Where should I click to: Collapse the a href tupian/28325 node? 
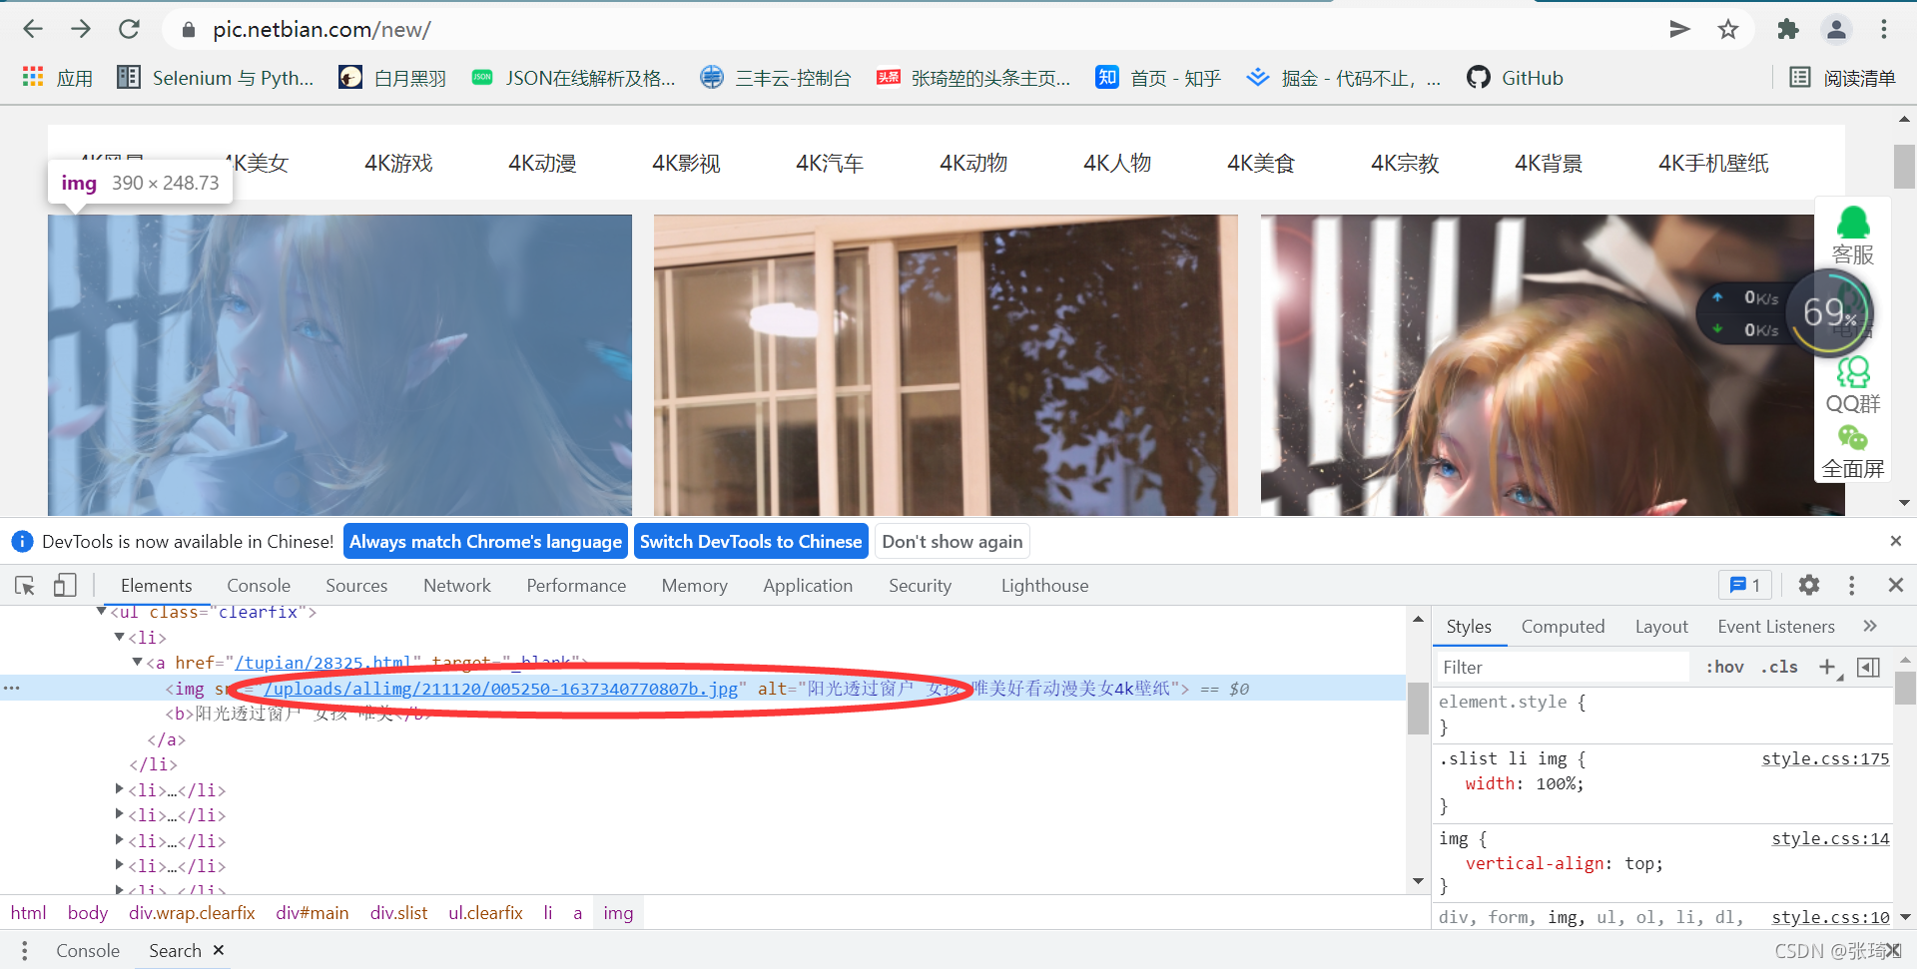coord(138,662)
